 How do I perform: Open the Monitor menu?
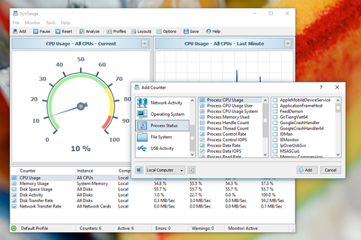point(32,22)
